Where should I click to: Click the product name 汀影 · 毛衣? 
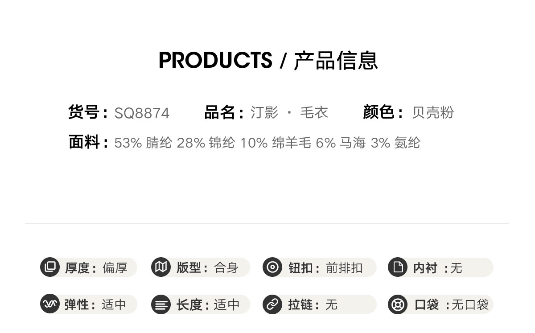(x=289, y=113)
